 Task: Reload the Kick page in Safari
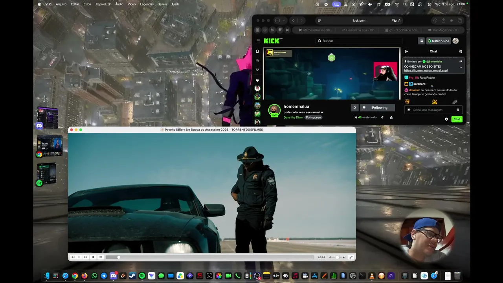[399, 20]
